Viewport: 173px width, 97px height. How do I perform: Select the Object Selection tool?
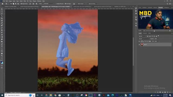click(x=2, y=16)
